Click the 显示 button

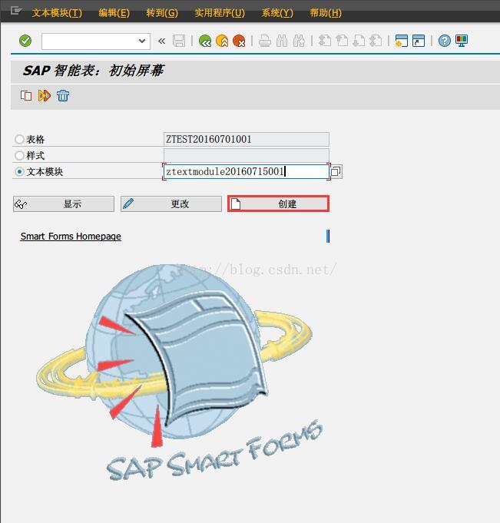coord(64,204)
